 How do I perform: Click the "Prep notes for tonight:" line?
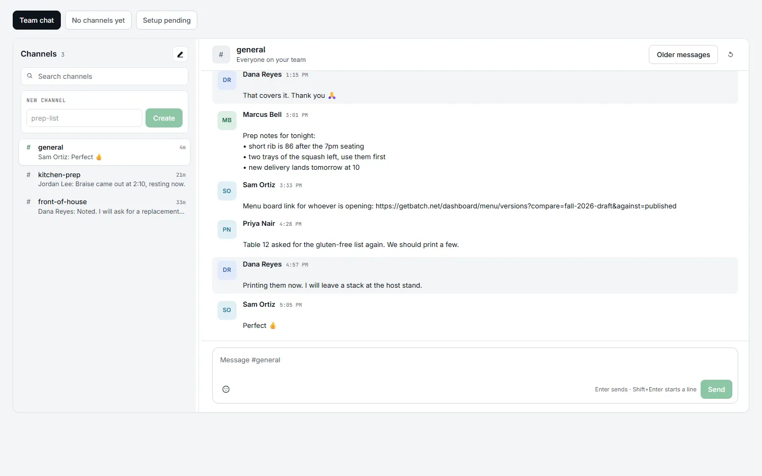[279, 136]
